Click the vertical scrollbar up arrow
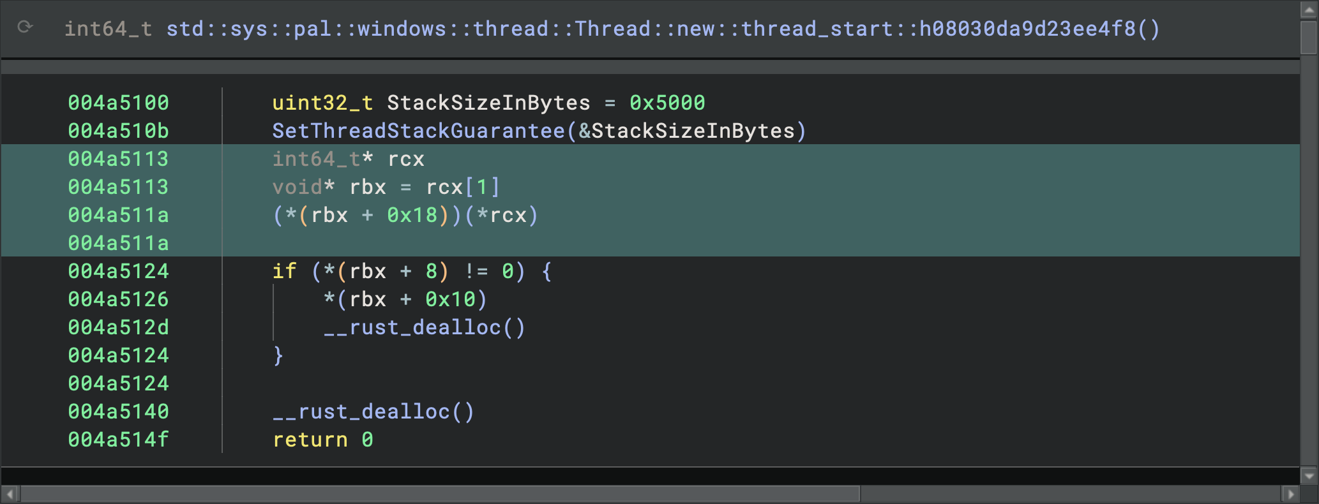The width and height of the screenshot is (1319, 504). (1309, 11)
